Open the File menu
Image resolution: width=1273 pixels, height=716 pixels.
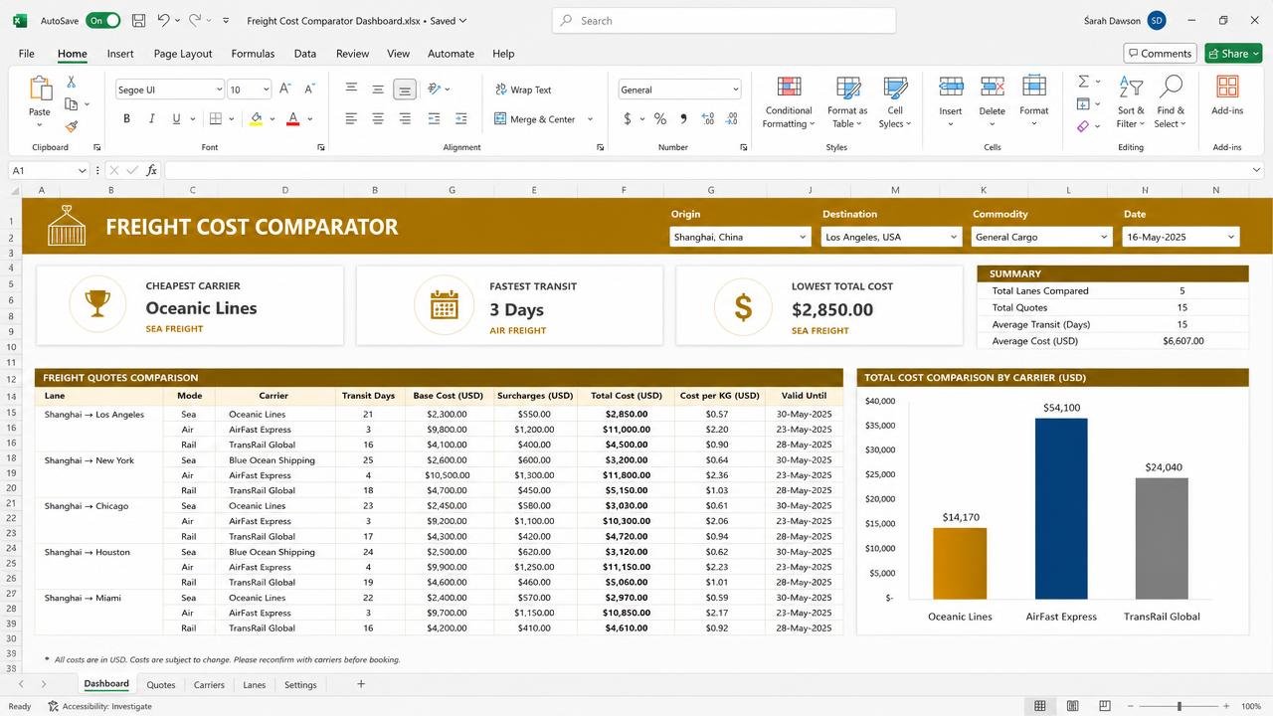tap(27, 54)
